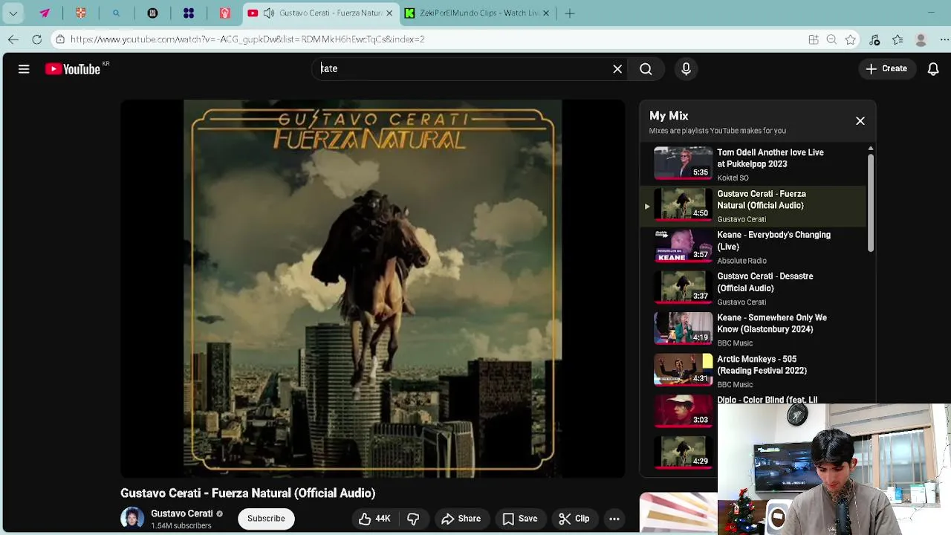Add page to favorites star

[851, 40]
